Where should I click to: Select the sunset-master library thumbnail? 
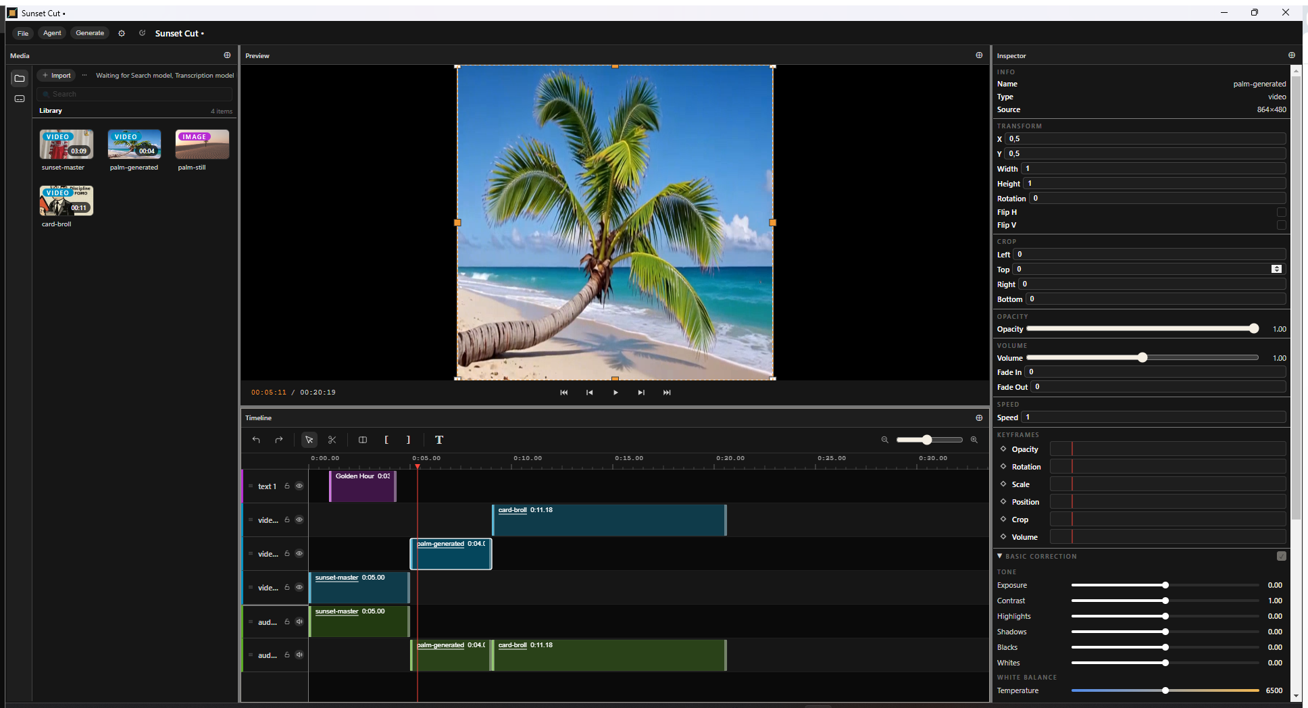pos(66,144)
